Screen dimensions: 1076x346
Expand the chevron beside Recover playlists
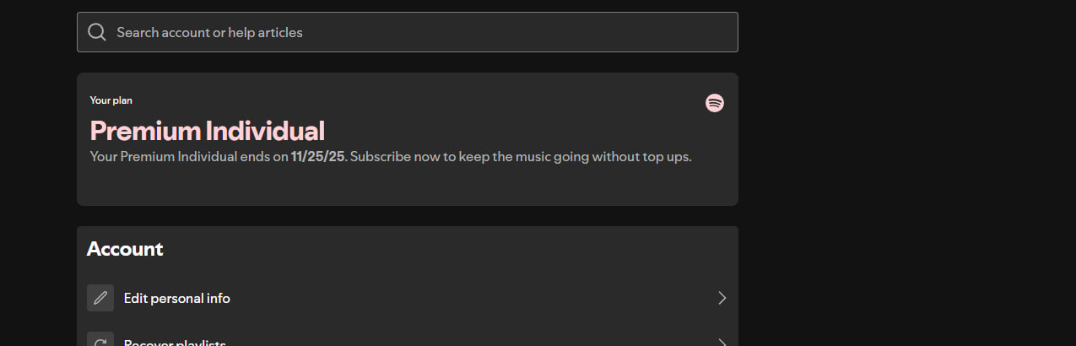(x=722, y=342)
